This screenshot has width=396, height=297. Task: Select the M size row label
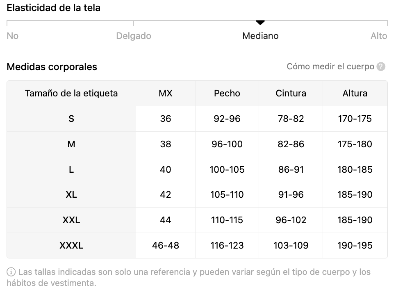[x=71, y=144]
